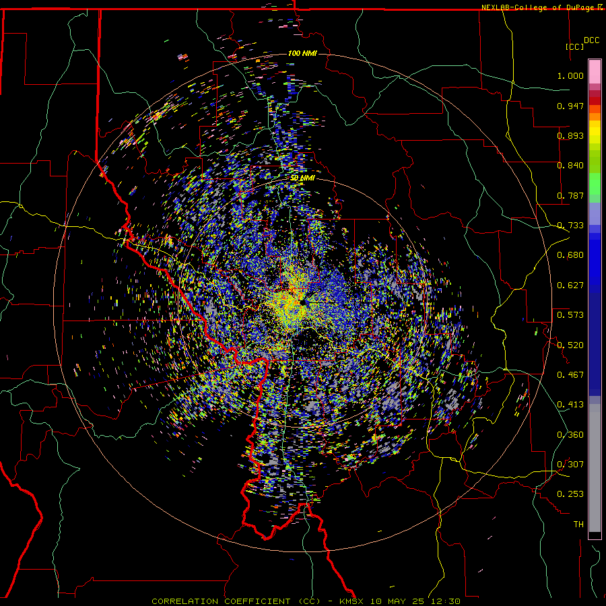The width and height of the screenshot is (606, 606).
Task: Click the DCC label above the color scale
Action: pos(591,40)
